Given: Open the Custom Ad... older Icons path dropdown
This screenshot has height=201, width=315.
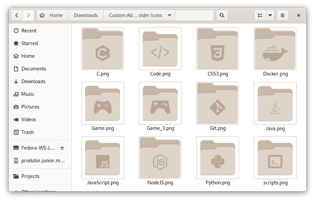Looking at the screenshot, I should [139, 15].
